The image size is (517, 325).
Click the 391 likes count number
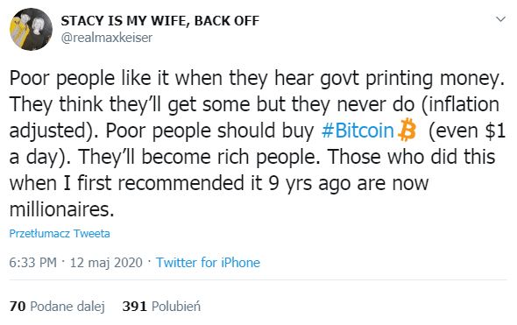134,307
